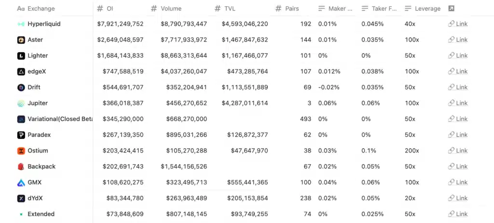Viewport: 494px width, 223px height.
Task: Click the edgeX exchange logo icon
Action: pyautogui.click(x=21, y=72)
